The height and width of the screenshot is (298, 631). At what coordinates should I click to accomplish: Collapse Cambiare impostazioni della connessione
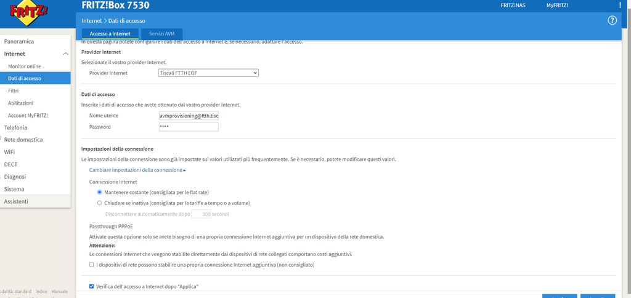coord(137,170)
